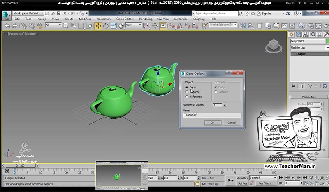Open the Create Selection Set dropdown
Viewport: 329px width, 192px height.
(x=223, y=25)
